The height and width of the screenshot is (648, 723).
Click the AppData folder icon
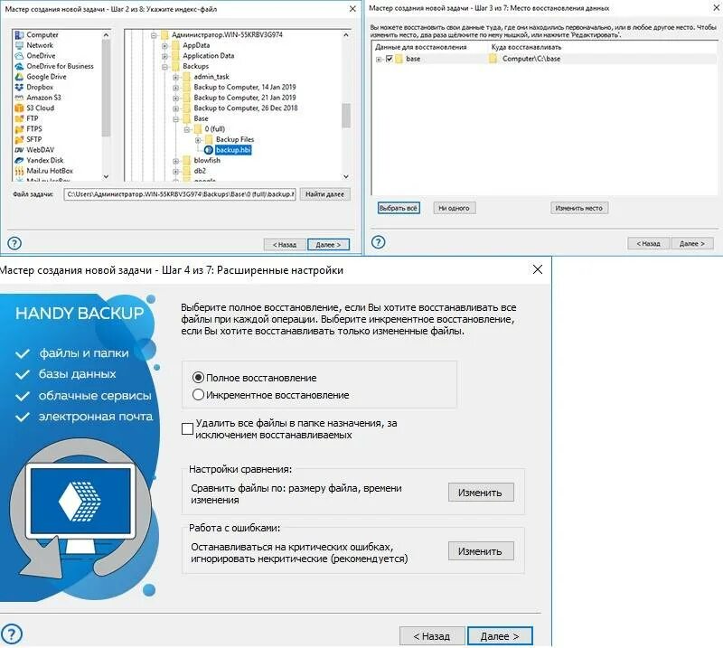[175, 45]
